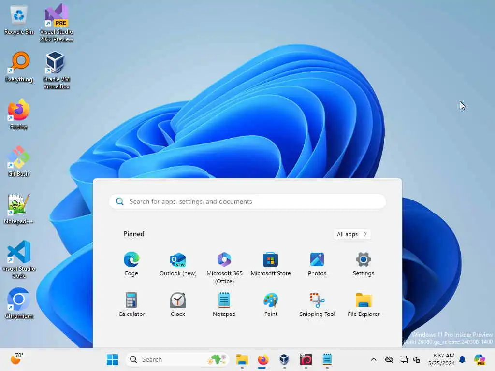
Task: Select Oracle VM VirtualBox desktop shortcut
Action: (x=56, y=71)
